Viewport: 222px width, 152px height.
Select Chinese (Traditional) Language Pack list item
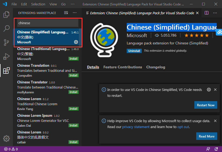pos(47,54)
